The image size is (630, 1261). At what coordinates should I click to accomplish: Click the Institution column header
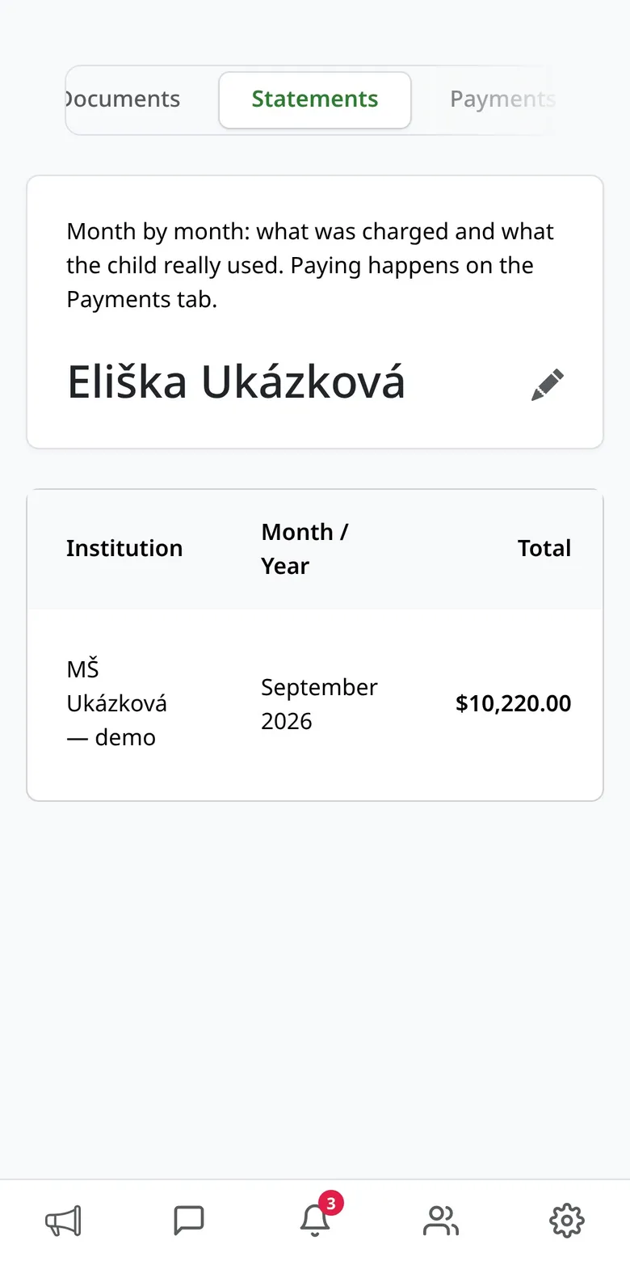124,548
